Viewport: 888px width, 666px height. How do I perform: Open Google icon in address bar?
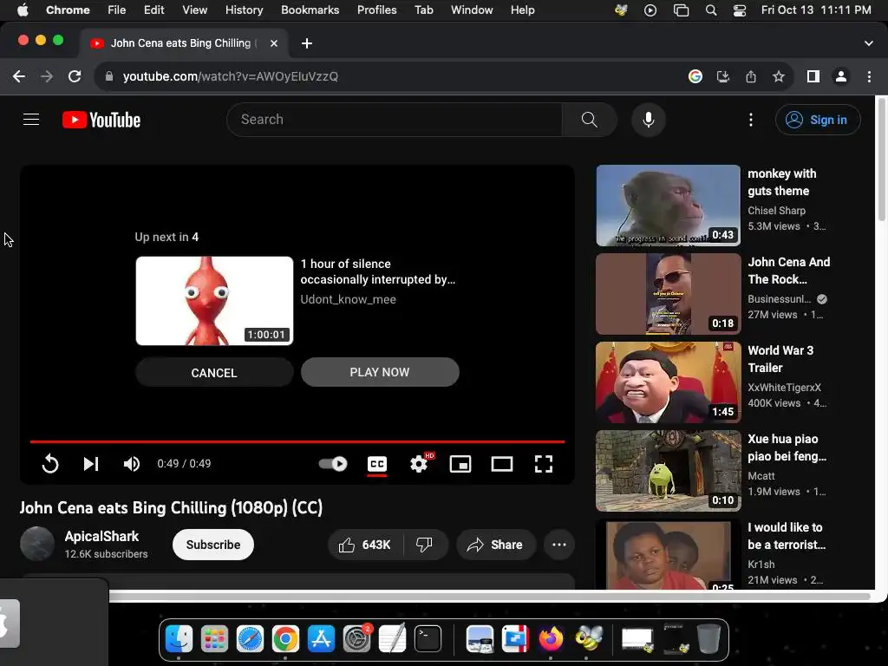coord(695,76)
